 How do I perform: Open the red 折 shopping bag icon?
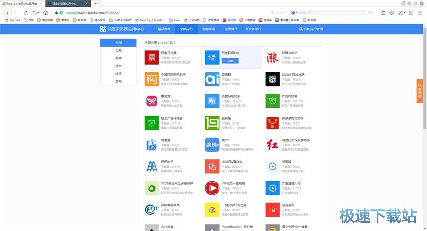click(x=273, y=123)
